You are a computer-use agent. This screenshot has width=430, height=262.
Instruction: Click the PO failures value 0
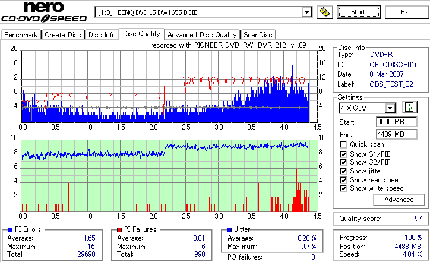(x=313, y=257)
